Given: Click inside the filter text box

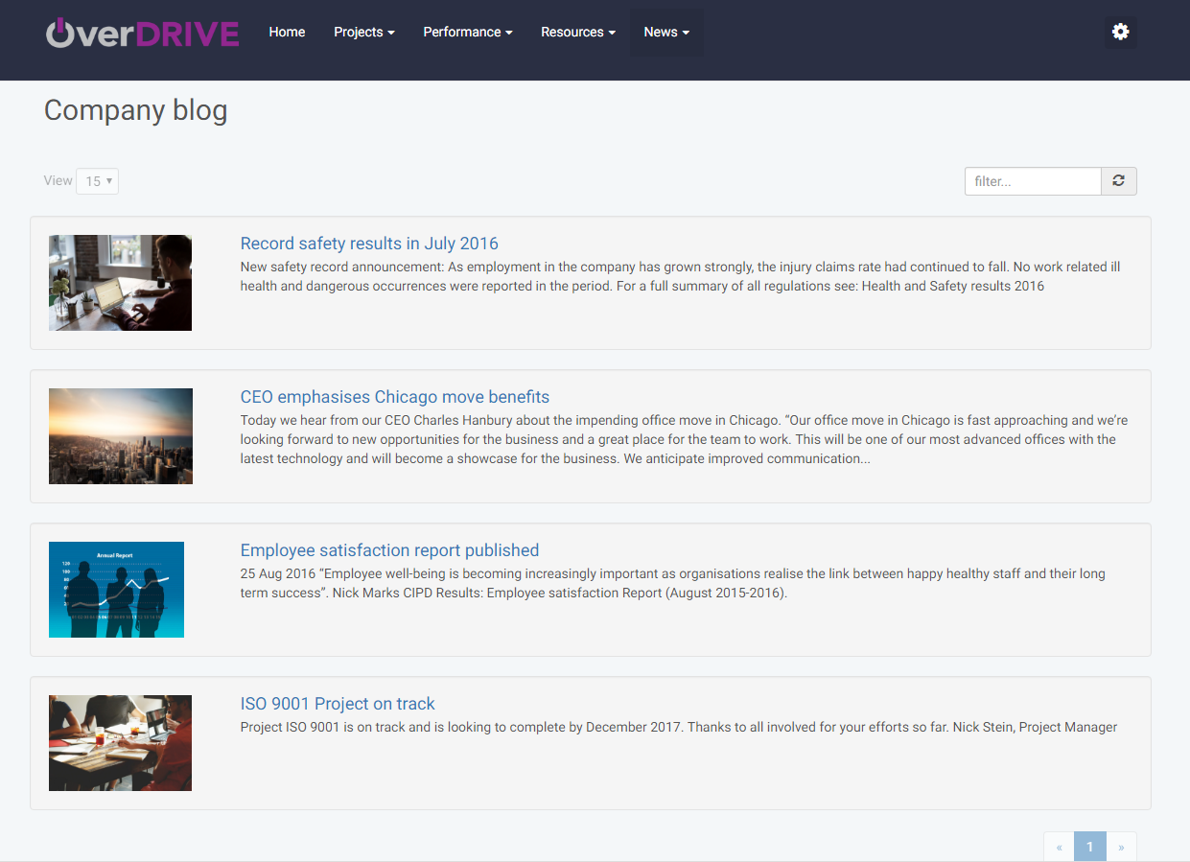Looking at the screenshot, I should (x=1033, y=180).
